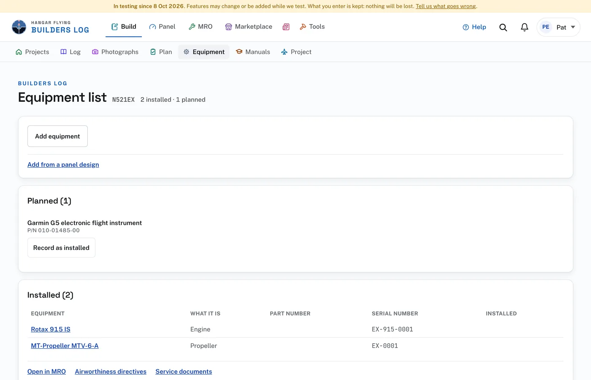Expand the Pat account dropdown arrow

tap(573, 27)
